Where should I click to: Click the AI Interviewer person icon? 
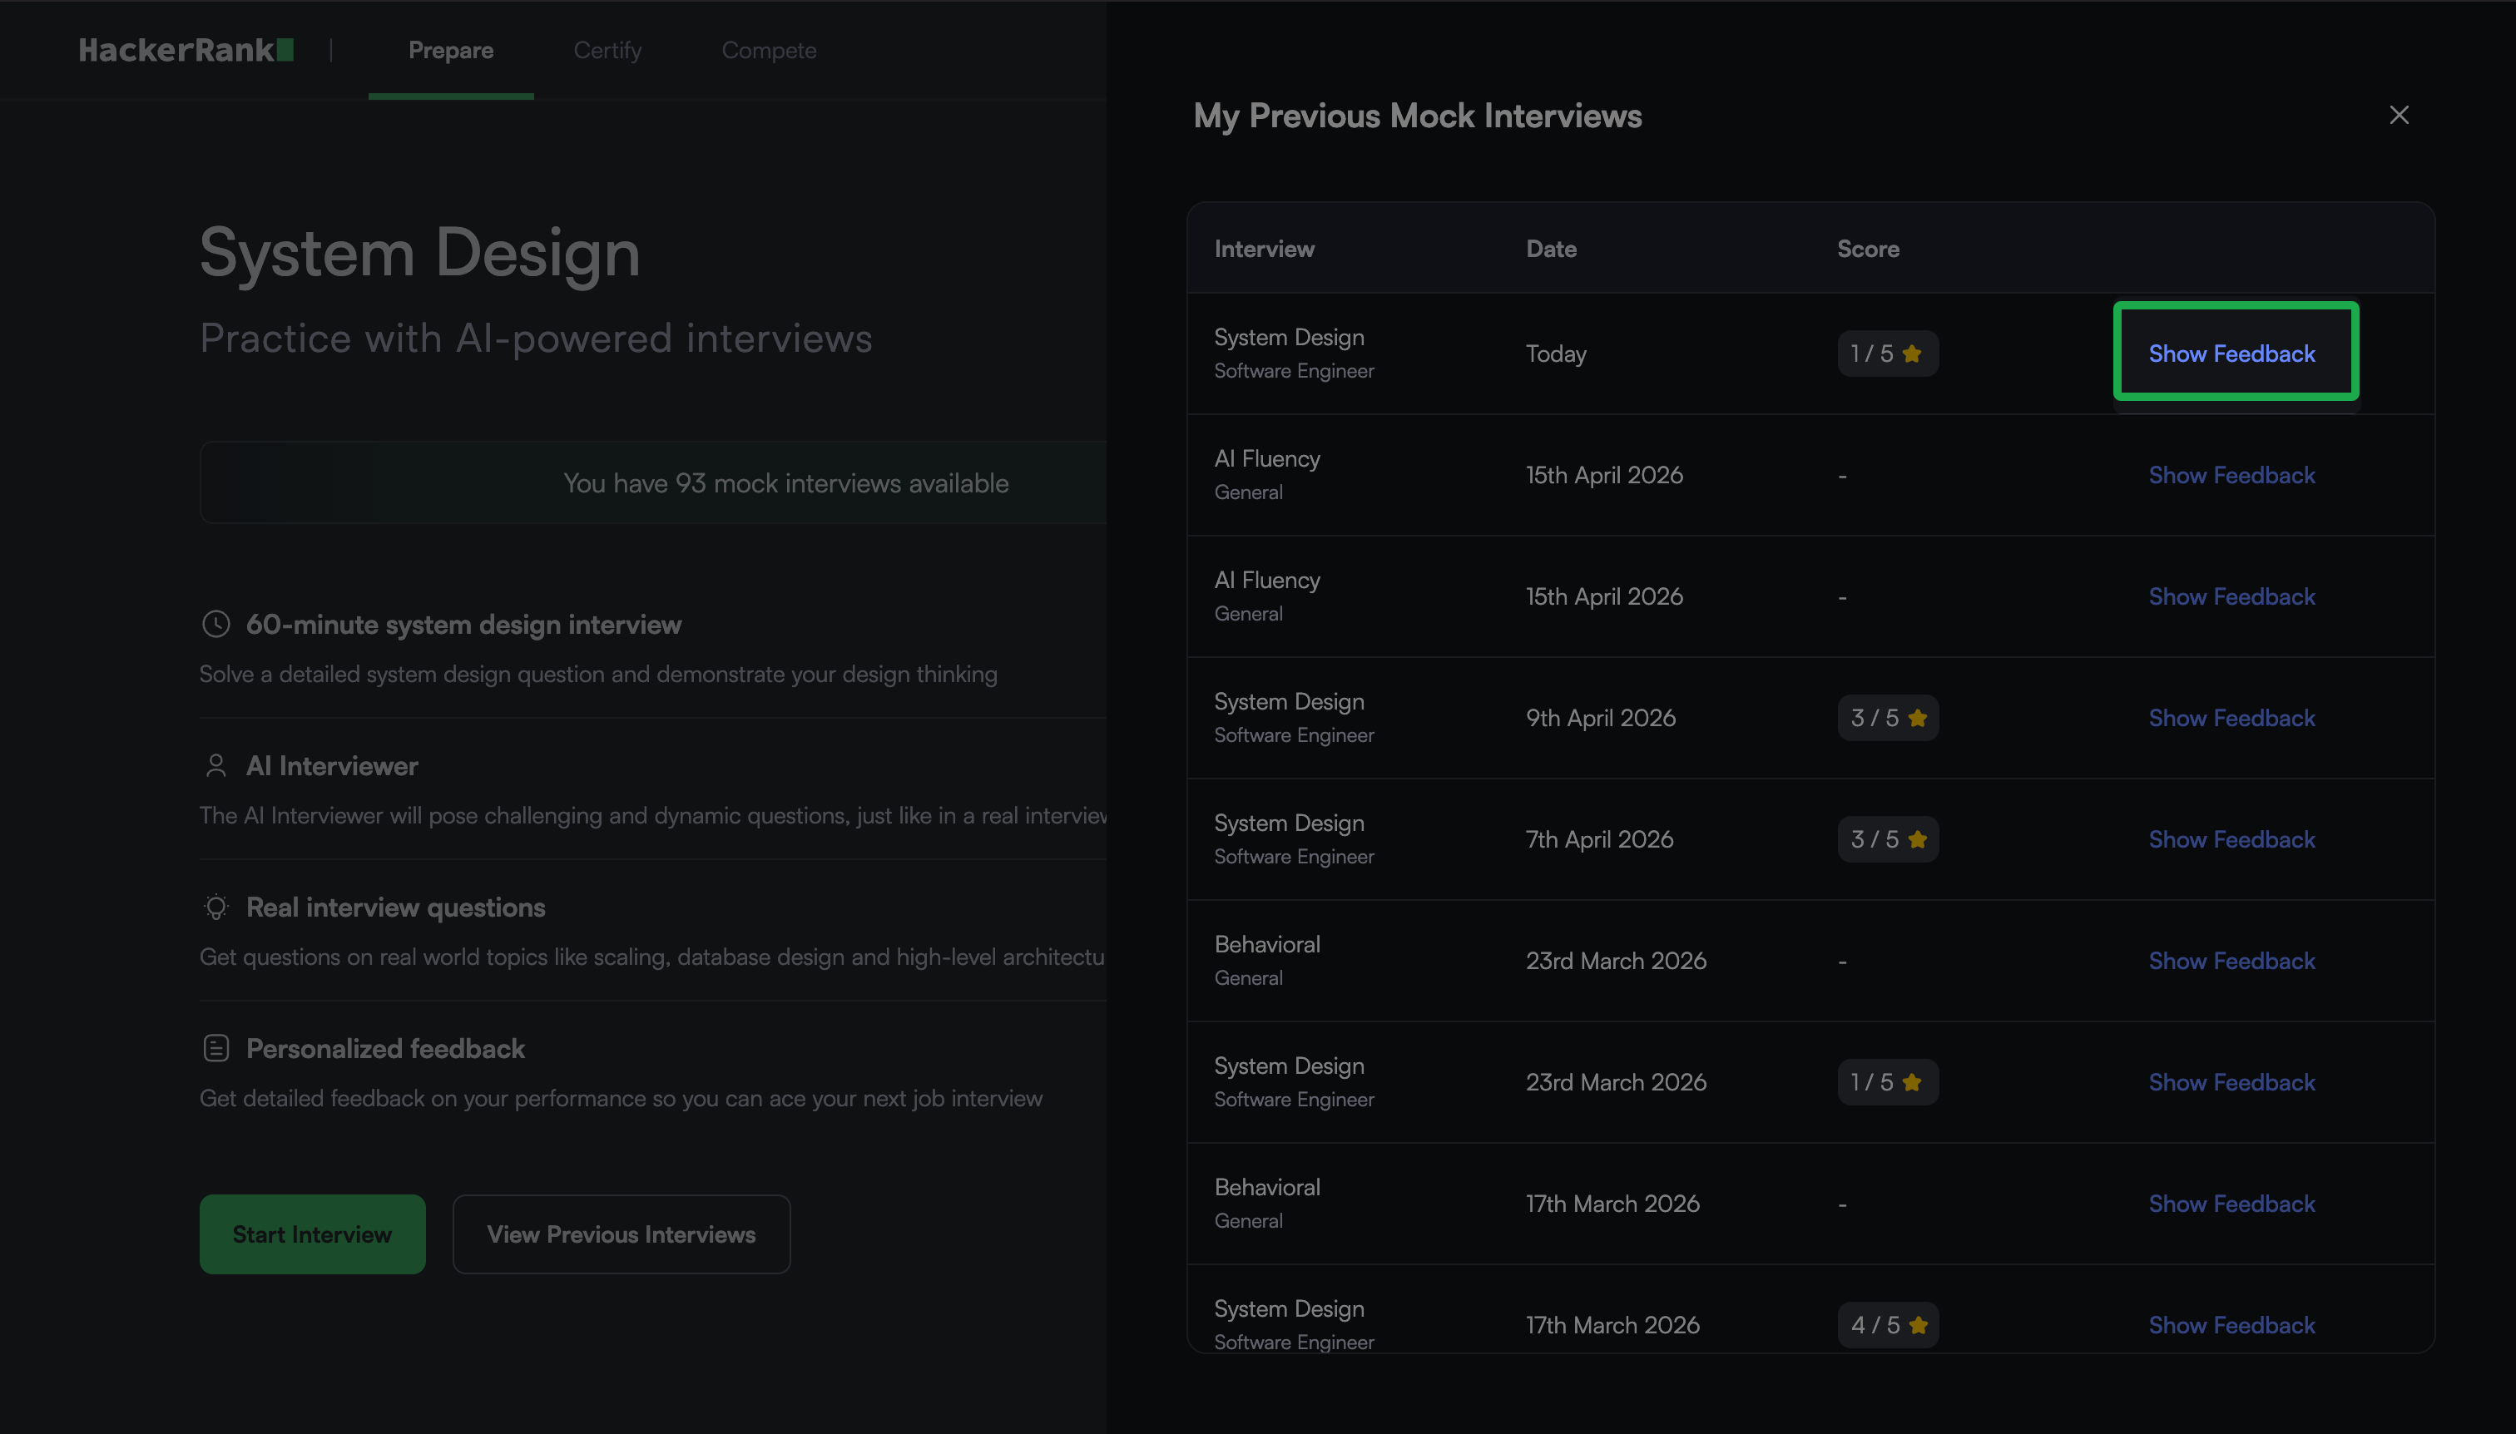click(x=215, y=765)
